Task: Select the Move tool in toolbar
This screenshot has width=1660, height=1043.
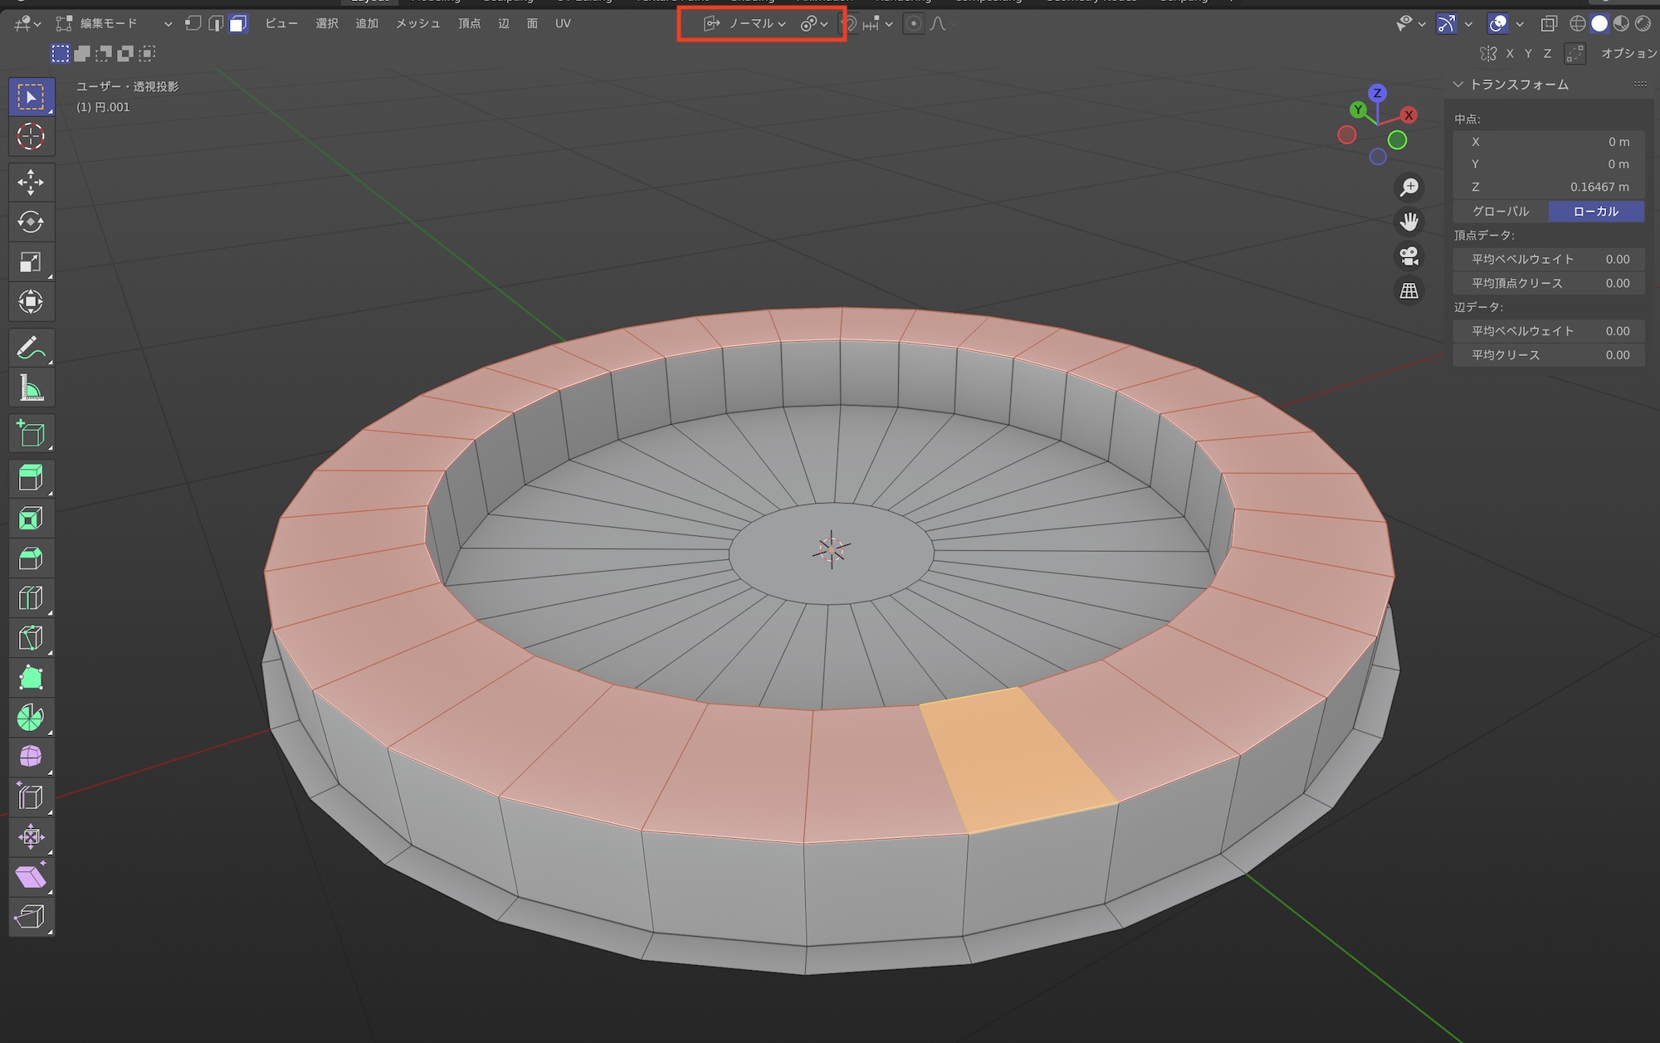Action: [x=31, y=182]
